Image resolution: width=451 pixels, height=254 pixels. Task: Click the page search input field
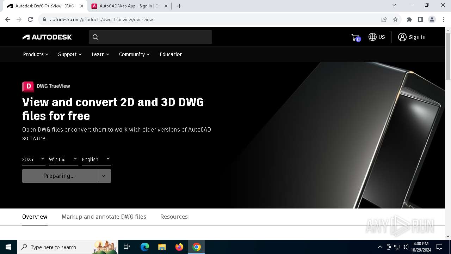click(x=150, y=37)
